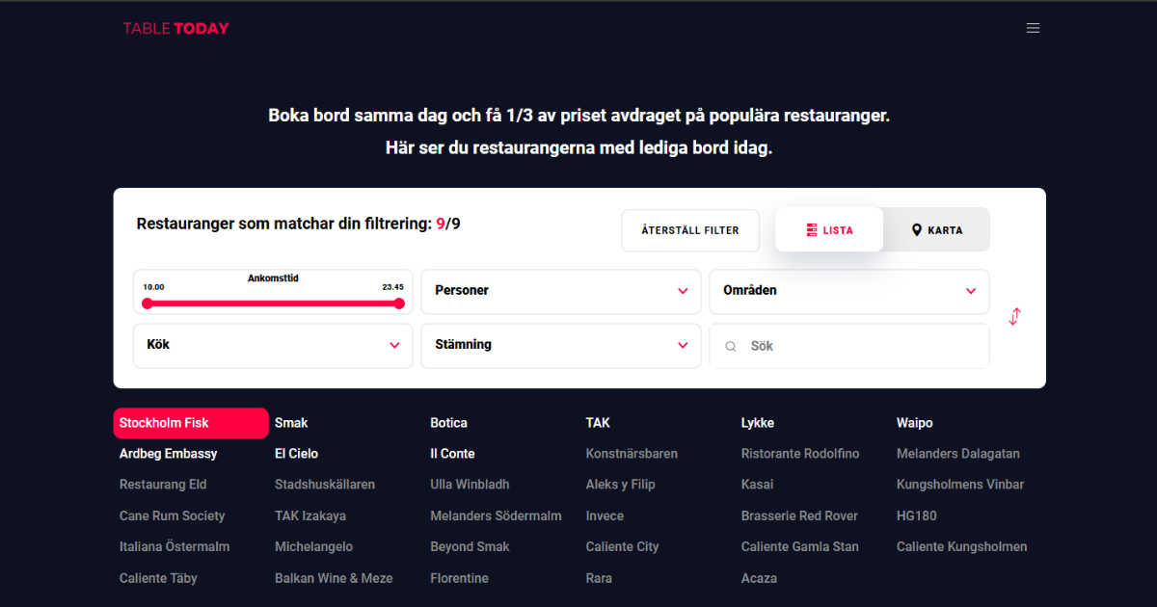
Task: Click the Table Today logo
Action: point(175,28)
